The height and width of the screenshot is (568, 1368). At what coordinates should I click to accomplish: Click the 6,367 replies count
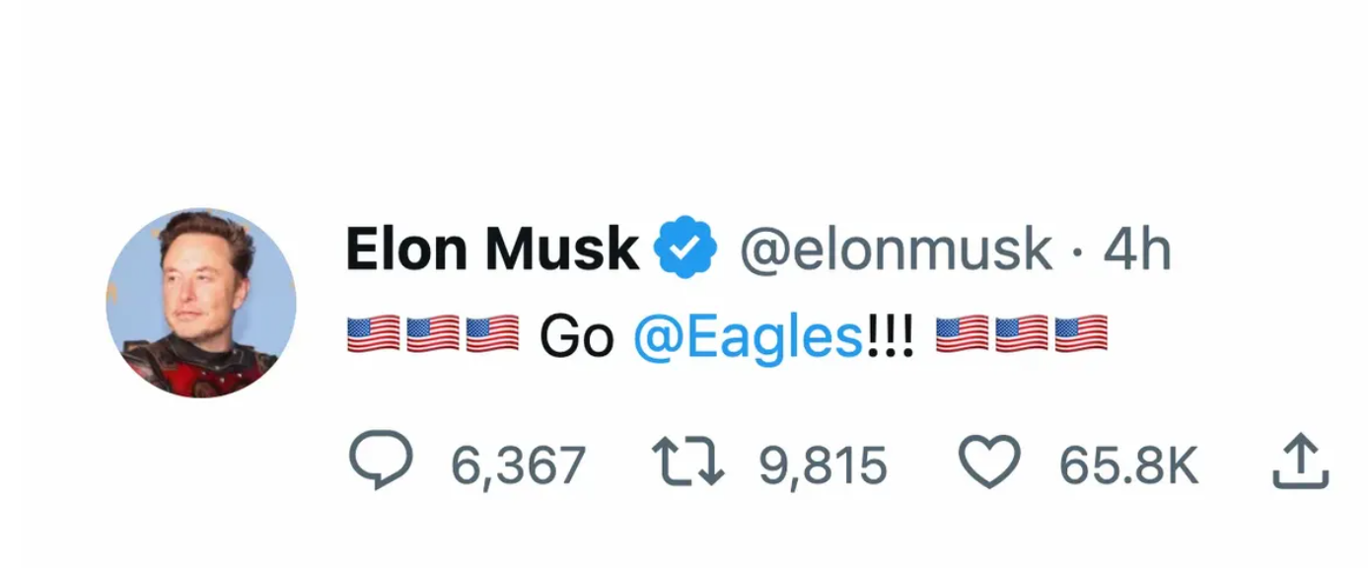(518, 464)
